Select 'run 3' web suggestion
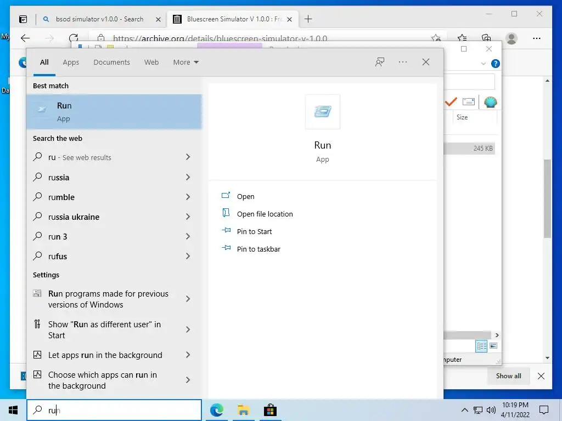The height and width of the screenshot is (421, 562). pyautogui.click(x=57, y=237)
